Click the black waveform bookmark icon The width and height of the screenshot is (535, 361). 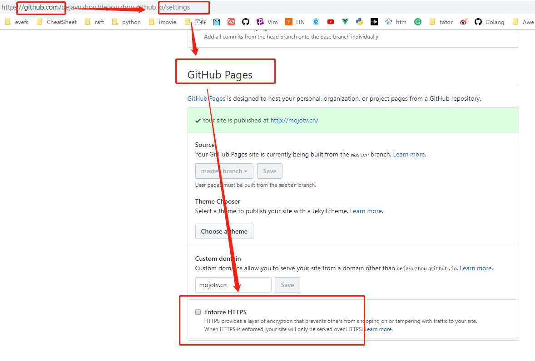[374, 22]
